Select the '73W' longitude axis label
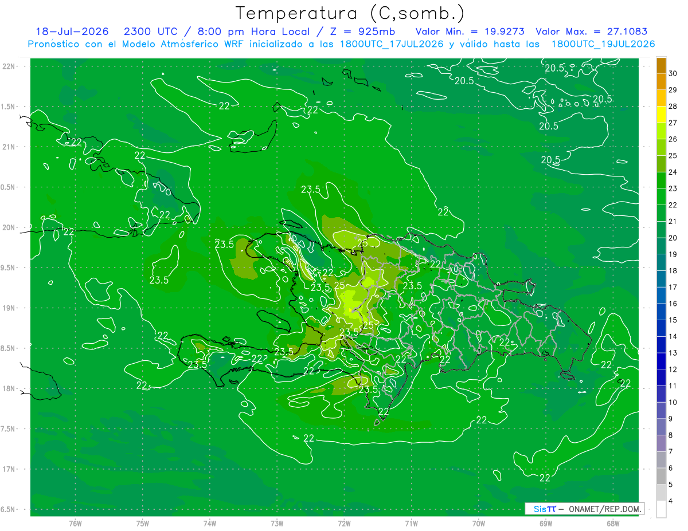Image resolution: width=688 pixels, height=531 pixels. click(x=277, y=524)
